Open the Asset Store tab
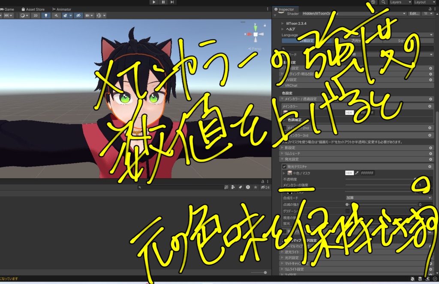Viewport: 439px width, 284px height. point(33,9)
